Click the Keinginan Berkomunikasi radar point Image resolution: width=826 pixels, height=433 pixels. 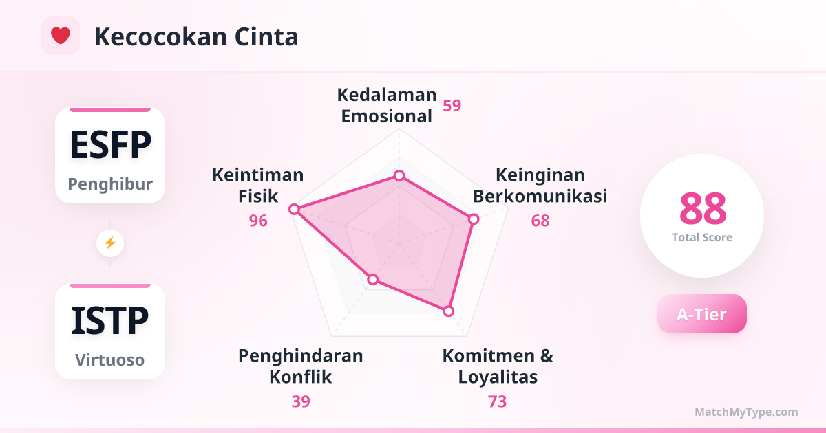[473, 219]
